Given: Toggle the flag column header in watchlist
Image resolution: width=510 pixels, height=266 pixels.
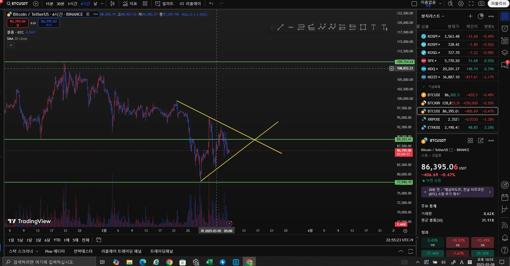Looking at the screenshot, I should point(418,26).
